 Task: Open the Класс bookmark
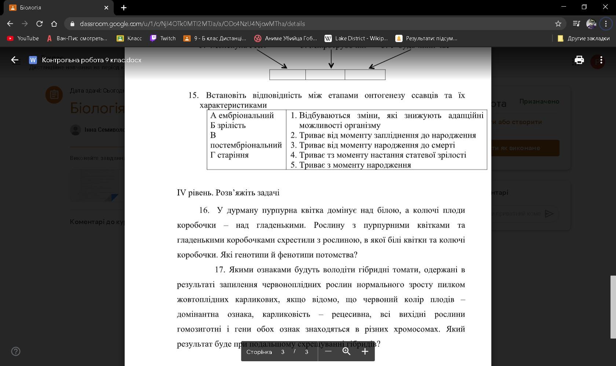coord(129,38)
